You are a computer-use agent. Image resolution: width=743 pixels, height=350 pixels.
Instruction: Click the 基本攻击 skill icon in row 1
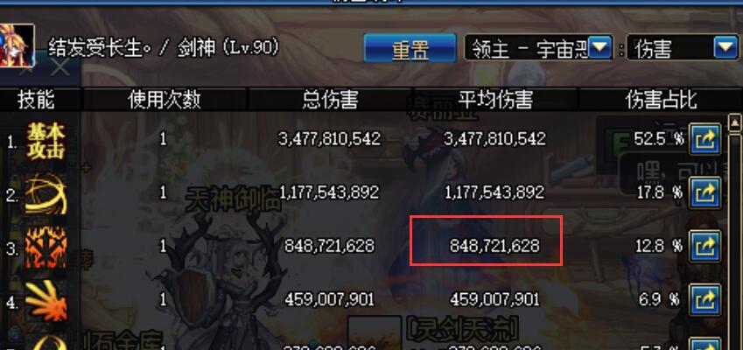(46, 140)
